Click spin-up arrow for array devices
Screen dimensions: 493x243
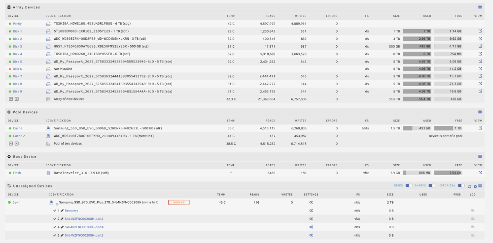tap(17, 99)
